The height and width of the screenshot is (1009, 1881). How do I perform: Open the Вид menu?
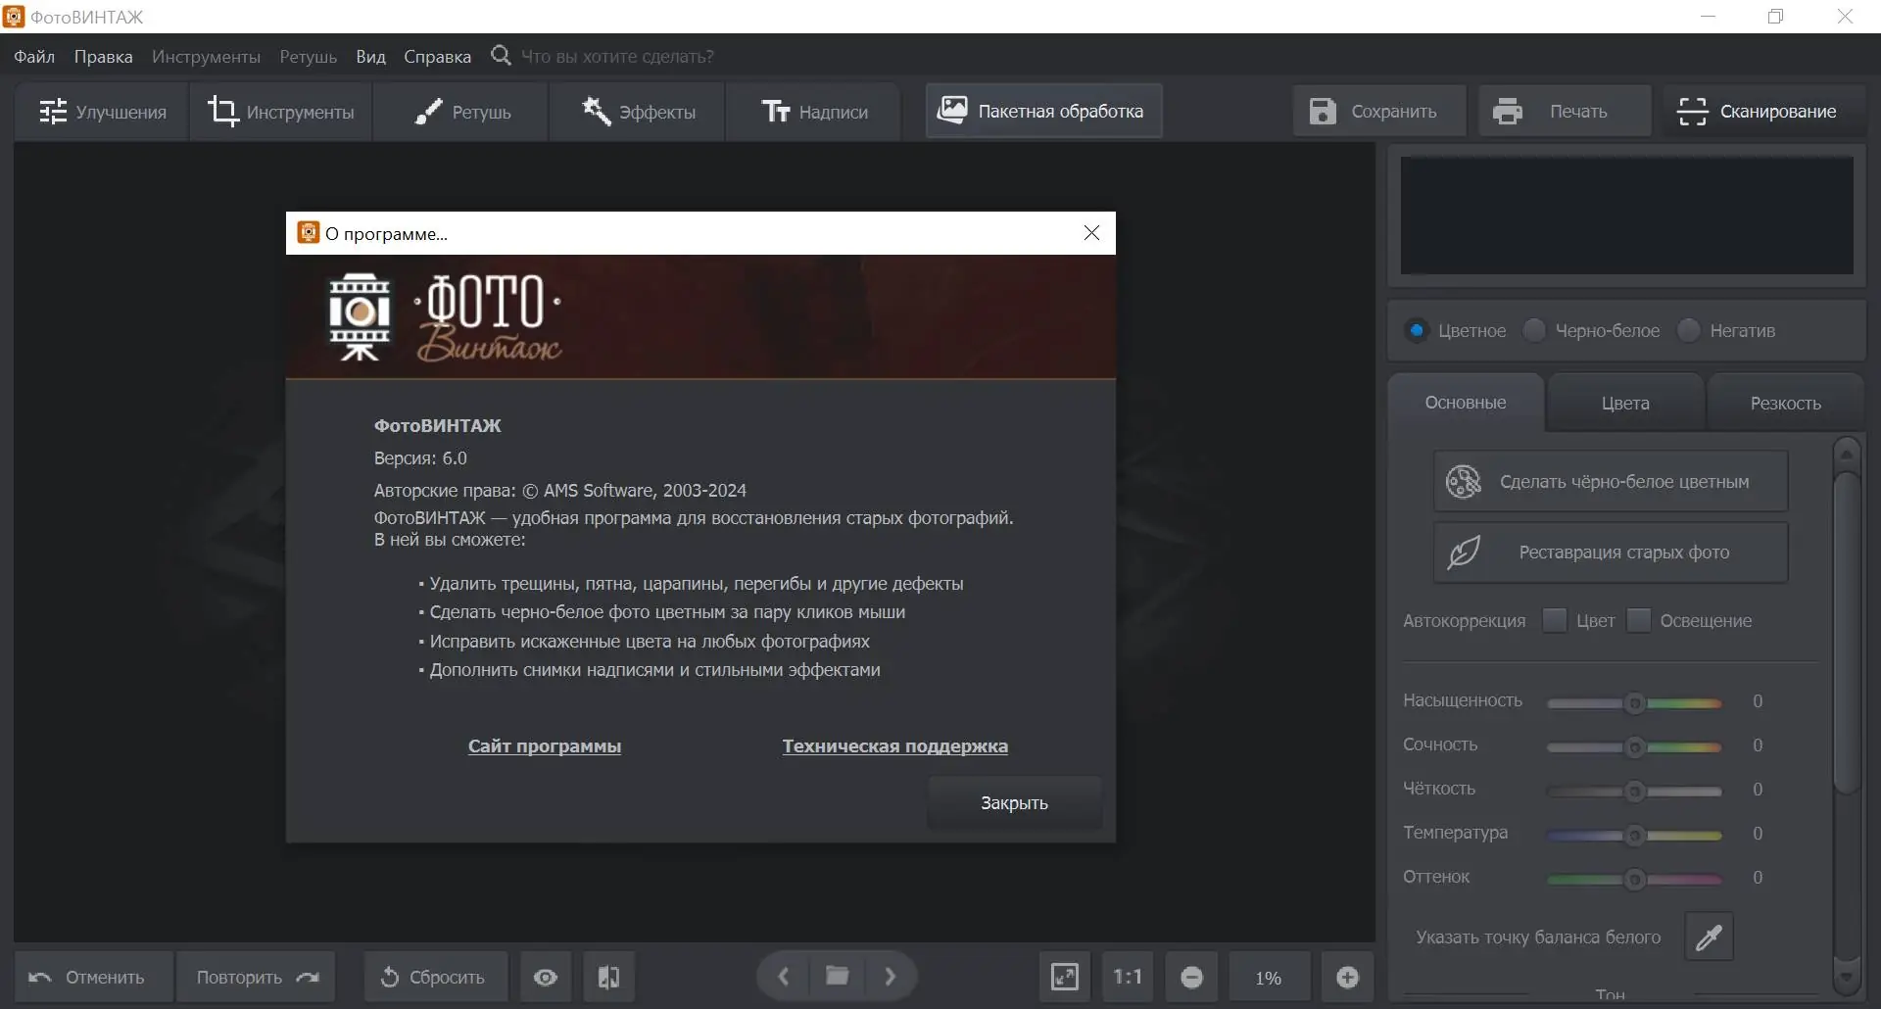pos(370,57)
